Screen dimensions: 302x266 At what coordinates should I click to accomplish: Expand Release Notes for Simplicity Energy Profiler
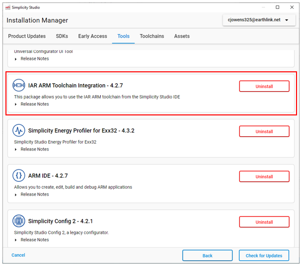click(32, 149)
